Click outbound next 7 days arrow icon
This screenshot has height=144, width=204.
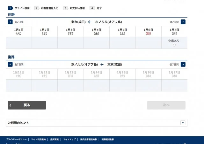(183, 22)
